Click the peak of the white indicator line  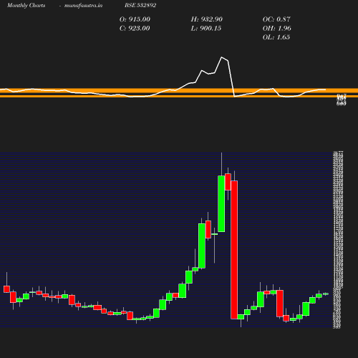222,57
